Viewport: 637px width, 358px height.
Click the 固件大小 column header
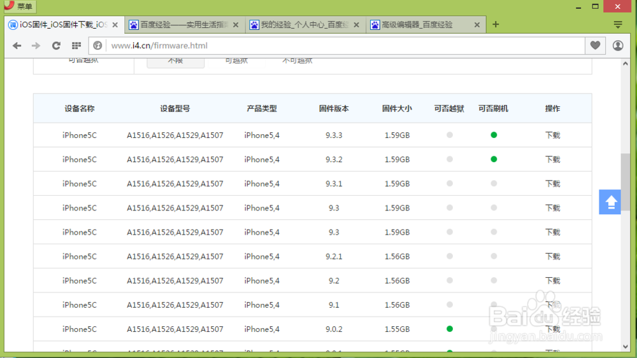tap(397, 109)
